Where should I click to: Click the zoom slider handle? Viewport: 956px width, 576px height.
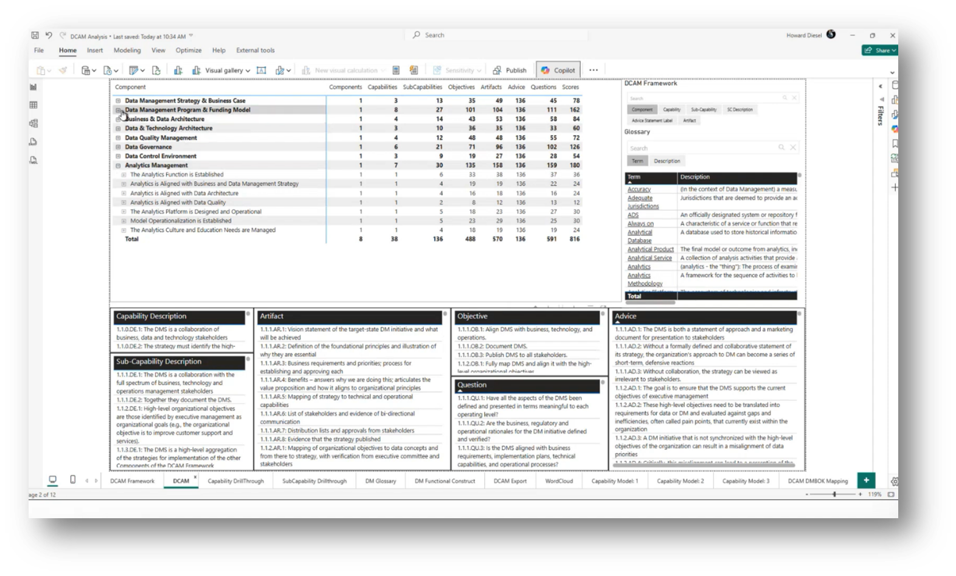point(834,494)
